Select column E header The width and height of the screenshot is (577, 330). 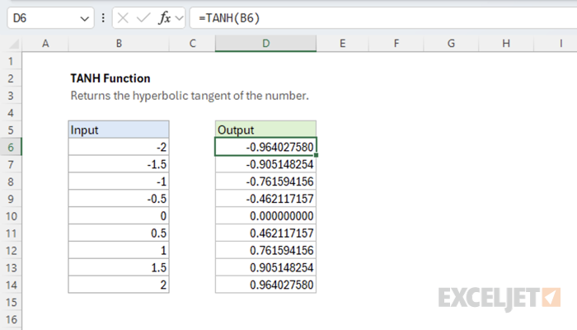tap(342, 44)
